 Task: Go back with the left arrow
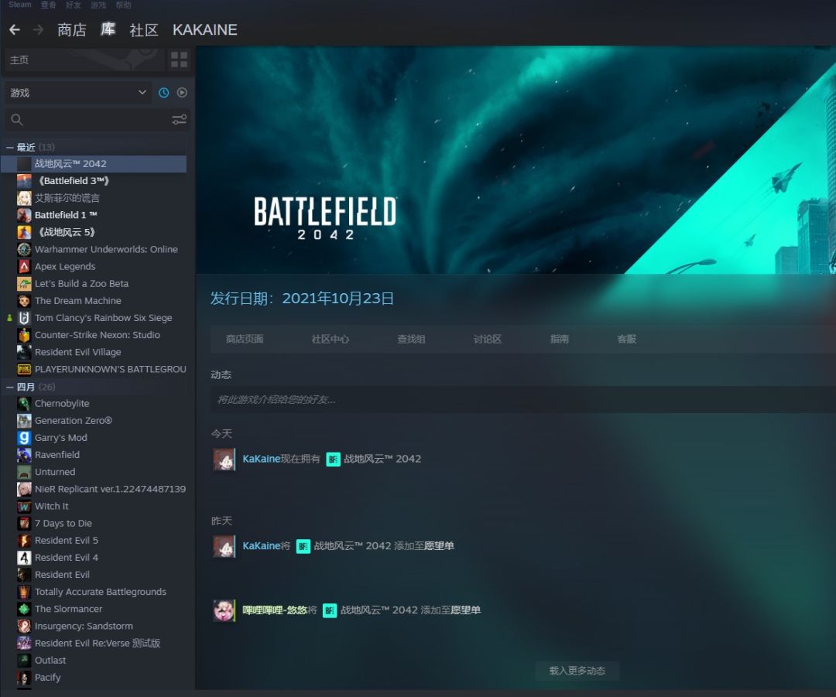coord(15,30)
